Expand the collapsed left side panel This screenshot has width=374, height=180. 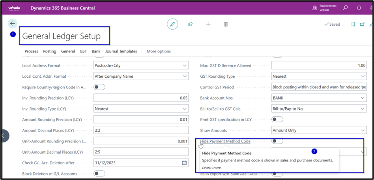(x=4, y=136)
